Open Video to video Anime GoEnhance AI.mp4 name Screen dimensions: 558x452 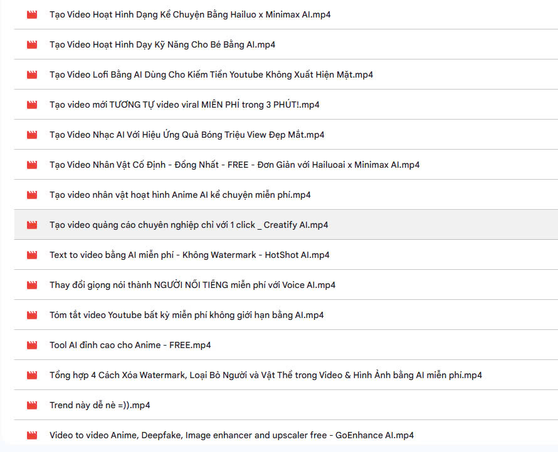coord(231,435)
